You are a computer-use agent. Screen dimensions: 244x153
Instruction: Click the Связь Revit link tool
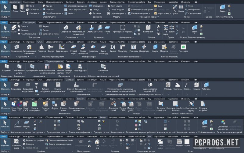14,106
